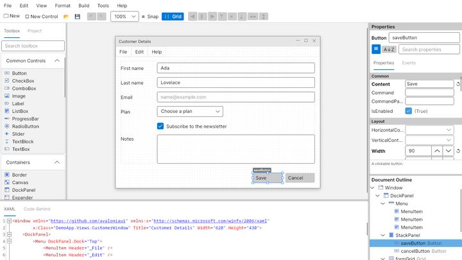Click the align left toolbar icon
The width and height of the screenshot is (462, 260).
193,17
